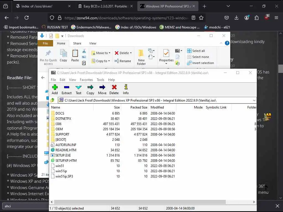The width and height of the screenshot is (283, 212).
Task: Go back in Explorer navigation
Action: [43, 78]
